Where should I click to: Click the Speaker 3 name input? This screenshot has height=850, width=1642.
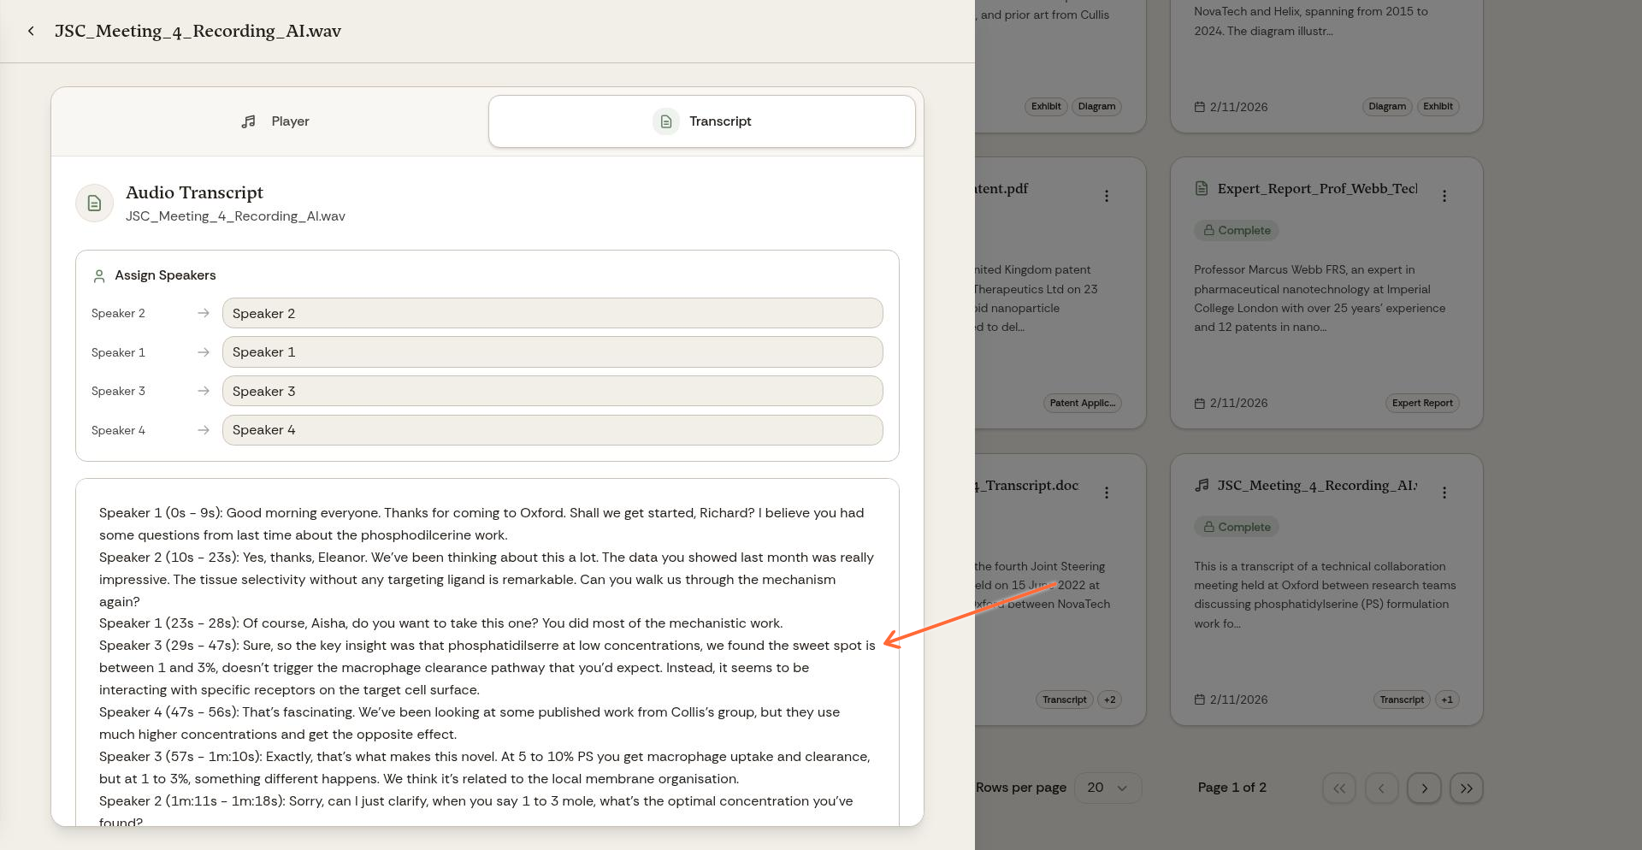[x=552, y=392]
